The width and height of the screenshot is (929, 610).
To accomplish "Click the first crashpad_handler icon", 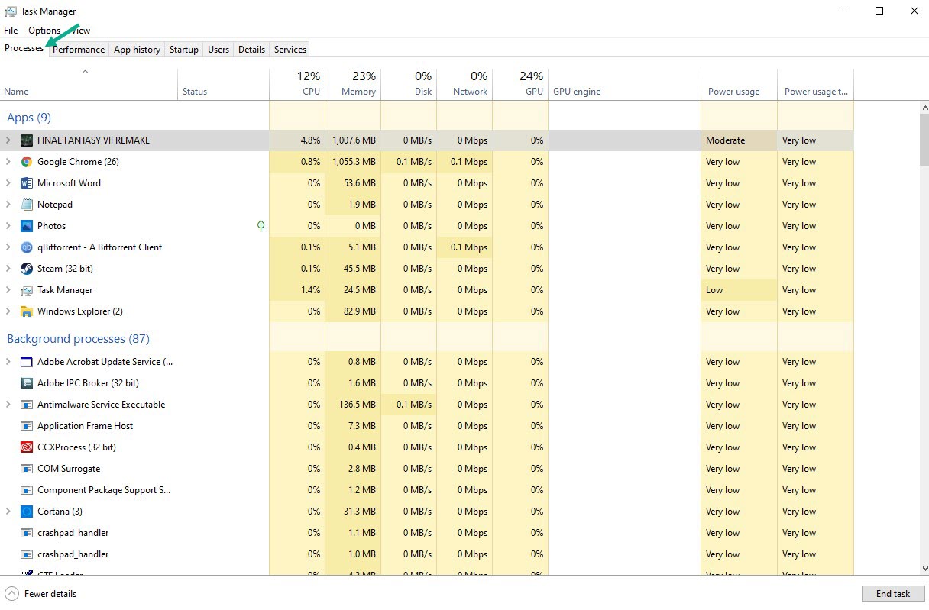I will [27, 533].
